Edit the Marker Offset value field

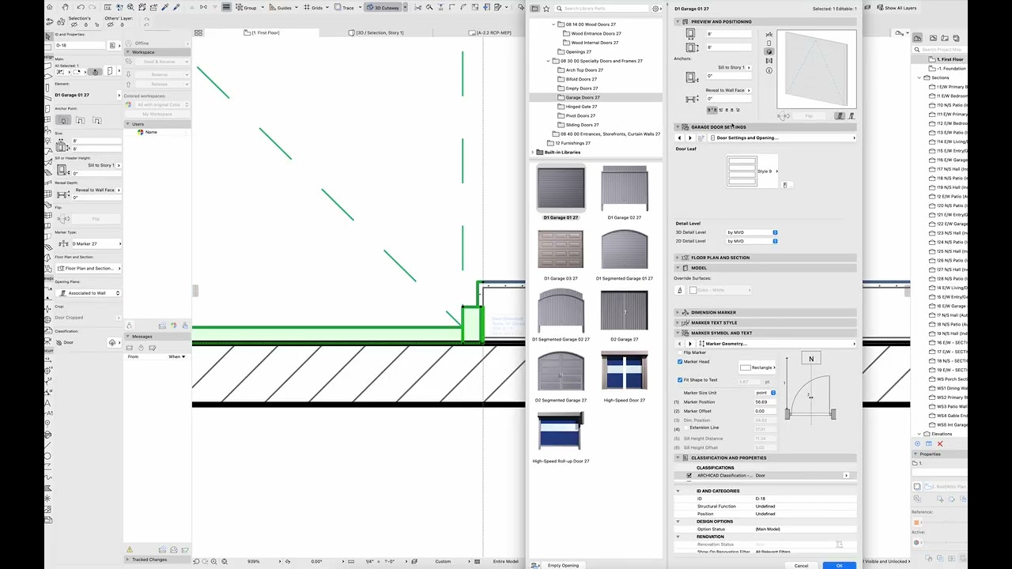[x=765, y=411]
